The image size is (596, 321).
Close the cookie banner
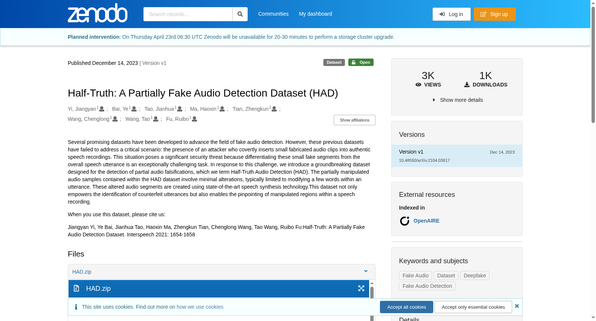517,306
